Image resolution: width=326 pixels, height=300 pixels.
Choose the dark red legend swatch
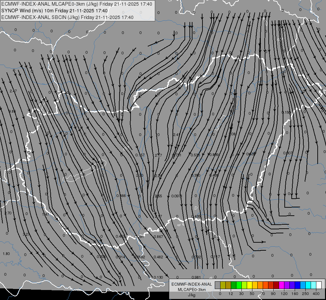pyautogui.click(x=276, y=285)
